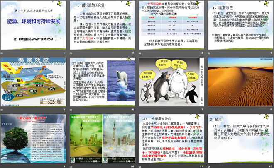The image size is (274, 168).
Task: Click the red 大气污染 text in slide 2
Action: pyautogui.click(x=88, y=38)
